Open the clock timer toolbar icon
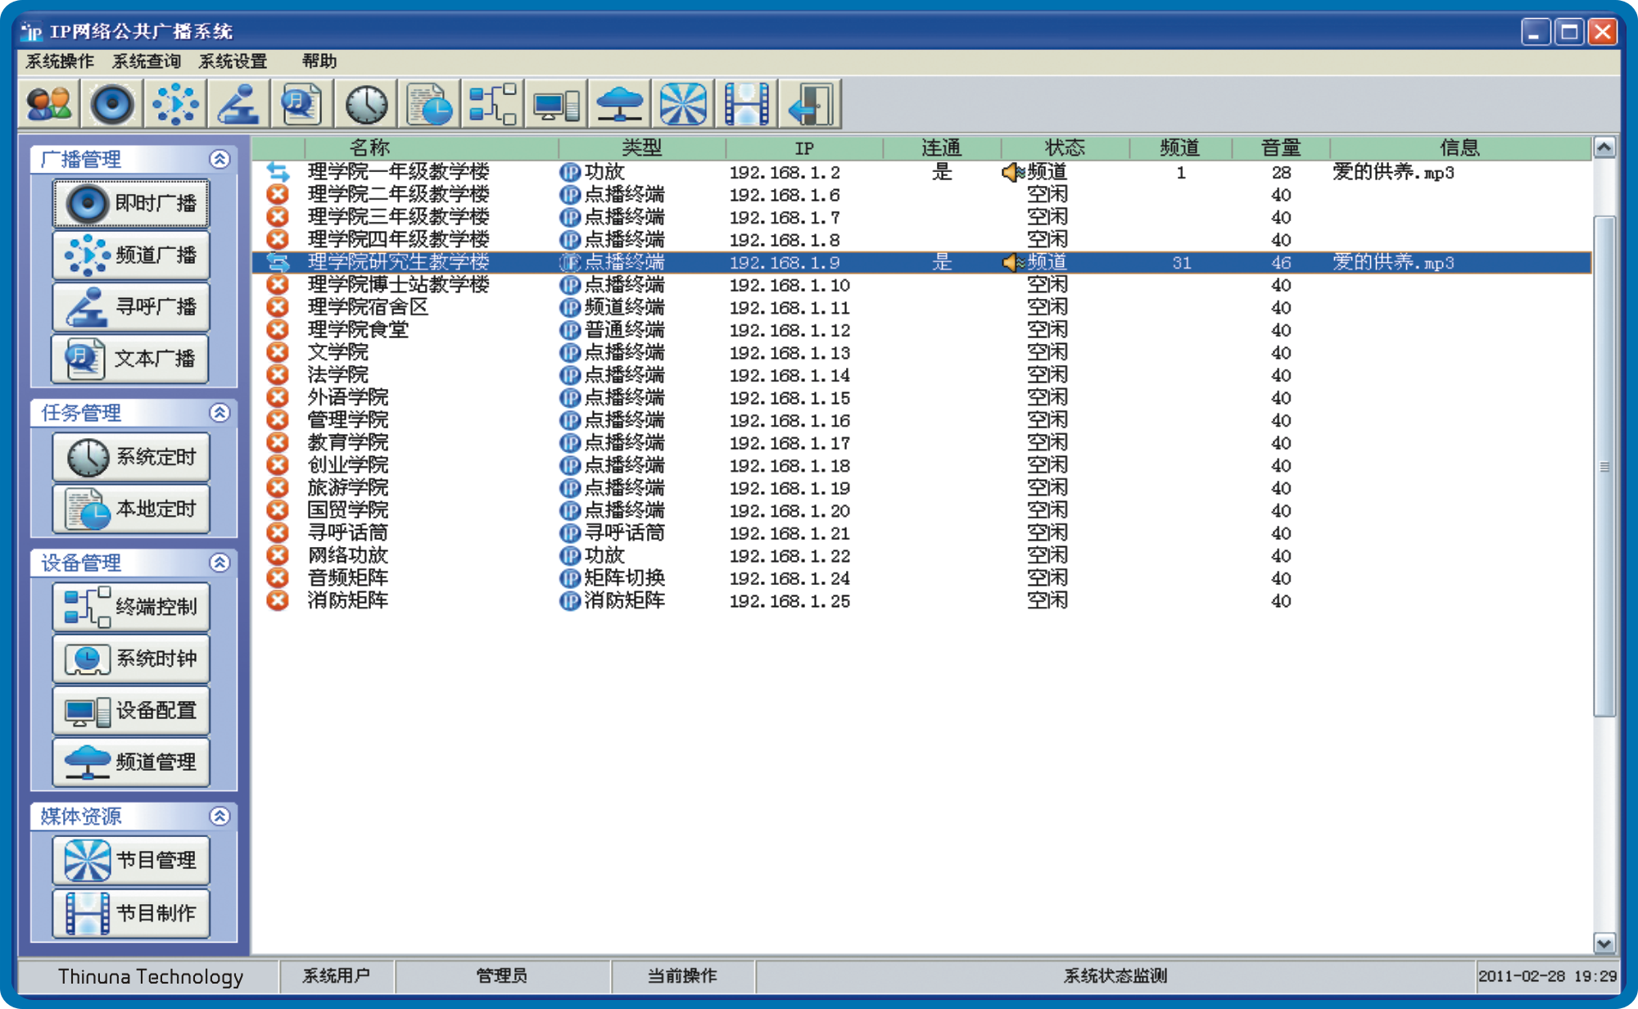The image size is (1638, 1009). click(x=366, y=104)
